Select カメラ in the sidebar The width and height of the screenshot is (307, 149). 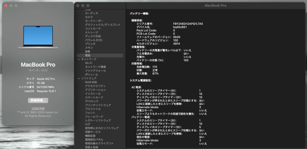click(x=89, y=17)
